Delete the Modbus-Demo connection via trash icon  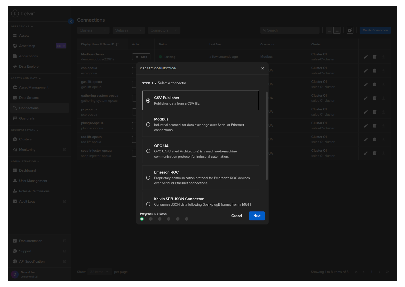click(374, 57)
